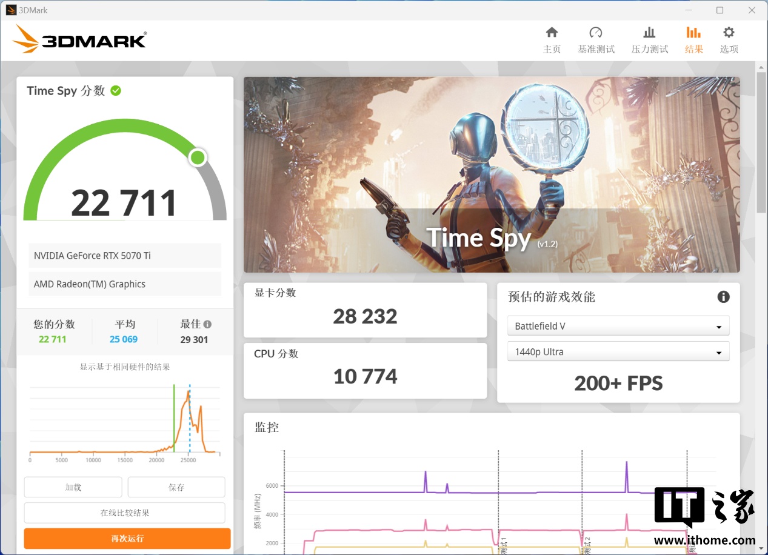Open the Benchmarks (基准测试) gauge icon

(596, 33)
